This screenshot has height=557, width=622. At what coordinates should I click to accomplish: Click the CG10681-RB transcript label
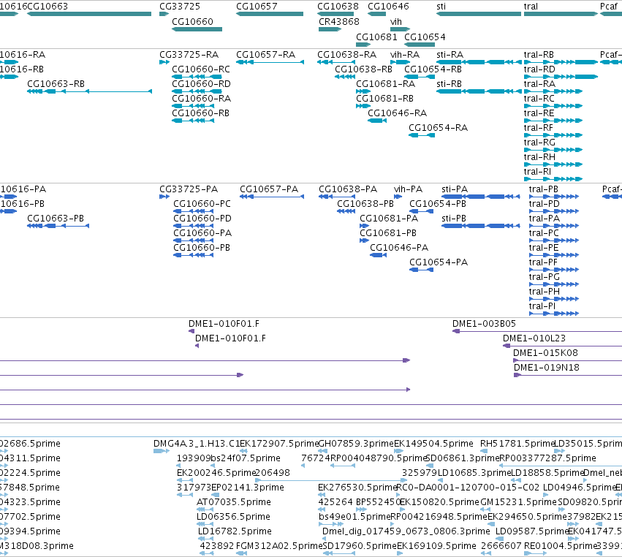[384, 99]
